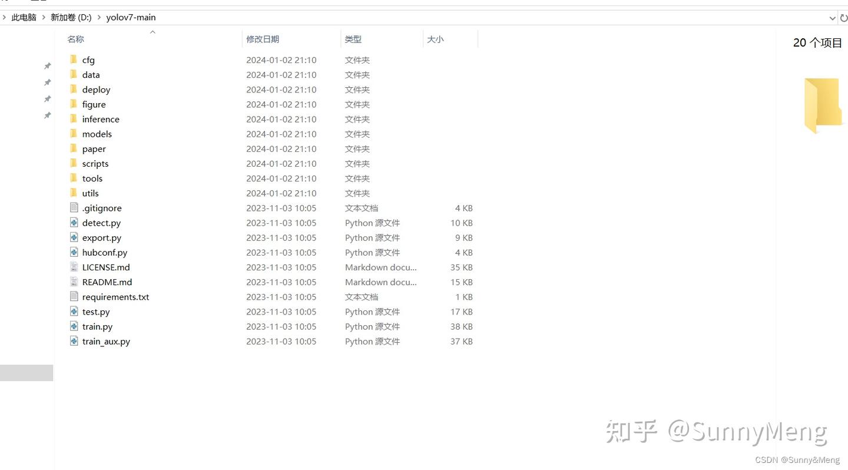Open the address bar history dropdown
Viewport: 848px width, 470px height.
click(x=832, y=17)
